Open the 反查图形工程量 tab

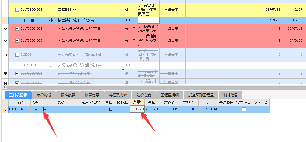tap(201, 95)
